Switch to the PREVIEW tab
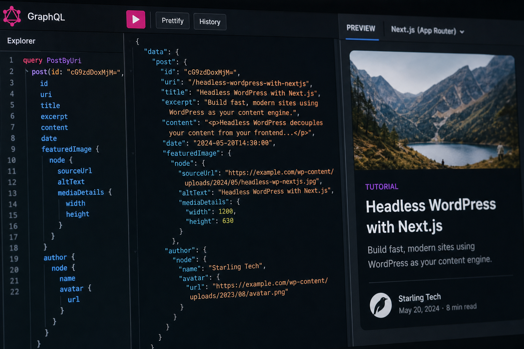This screenshot has width=524, height=349. click(361, 28)
